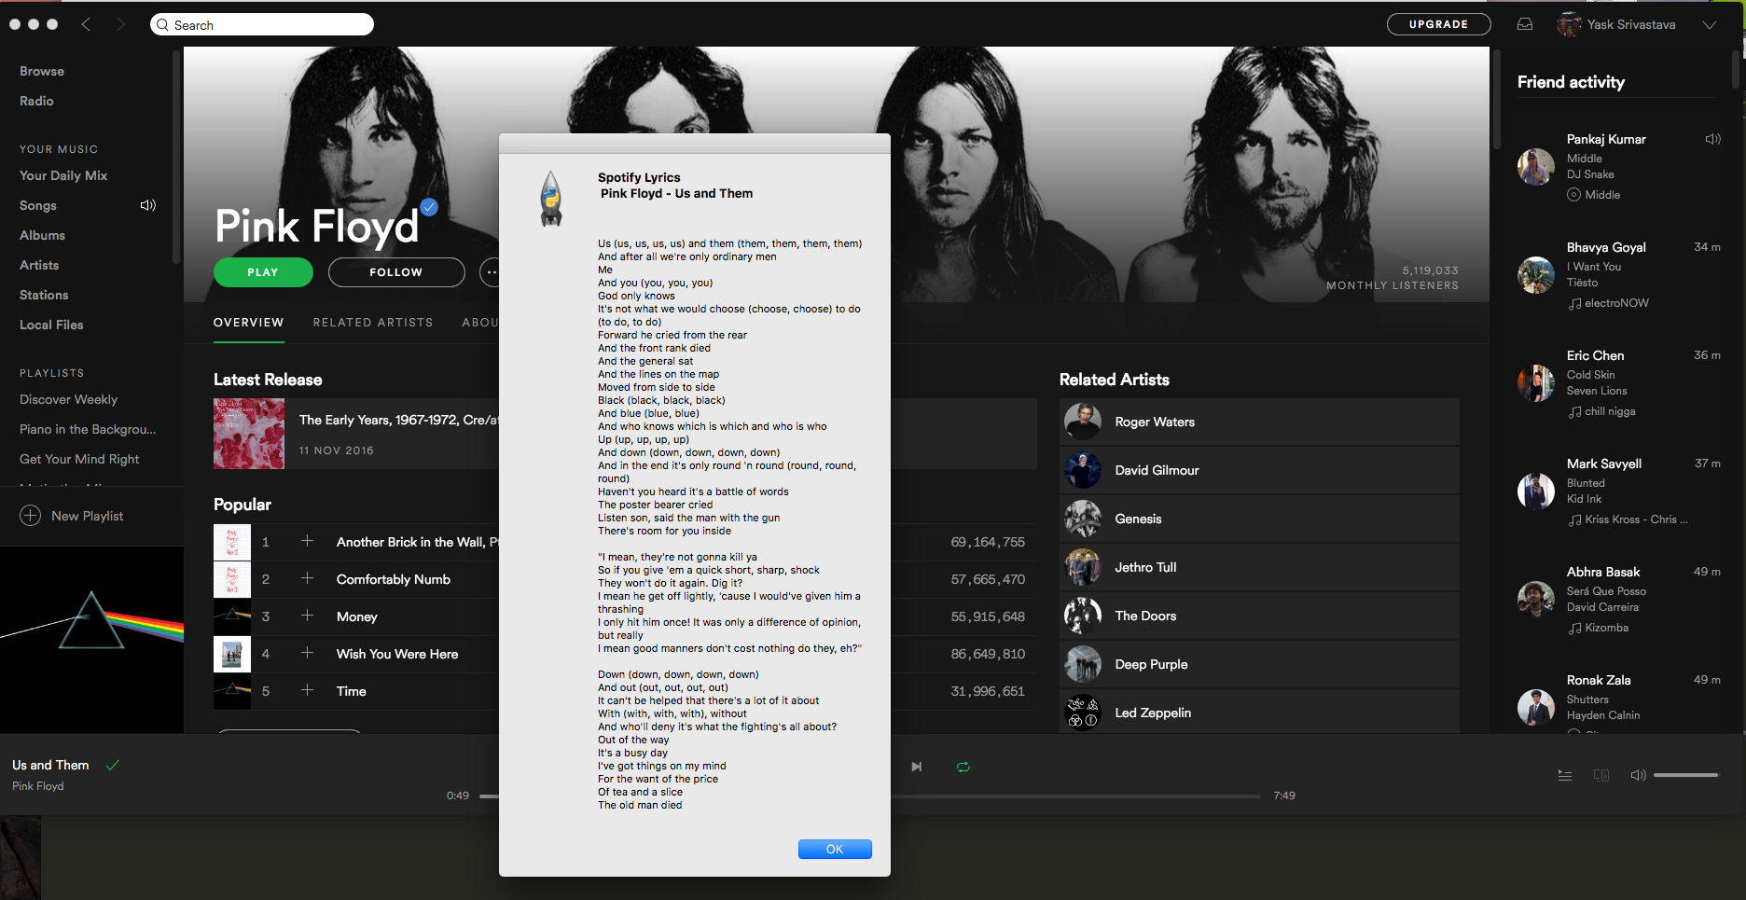Click the Songs now playing speaker icon

pos(148,205)
